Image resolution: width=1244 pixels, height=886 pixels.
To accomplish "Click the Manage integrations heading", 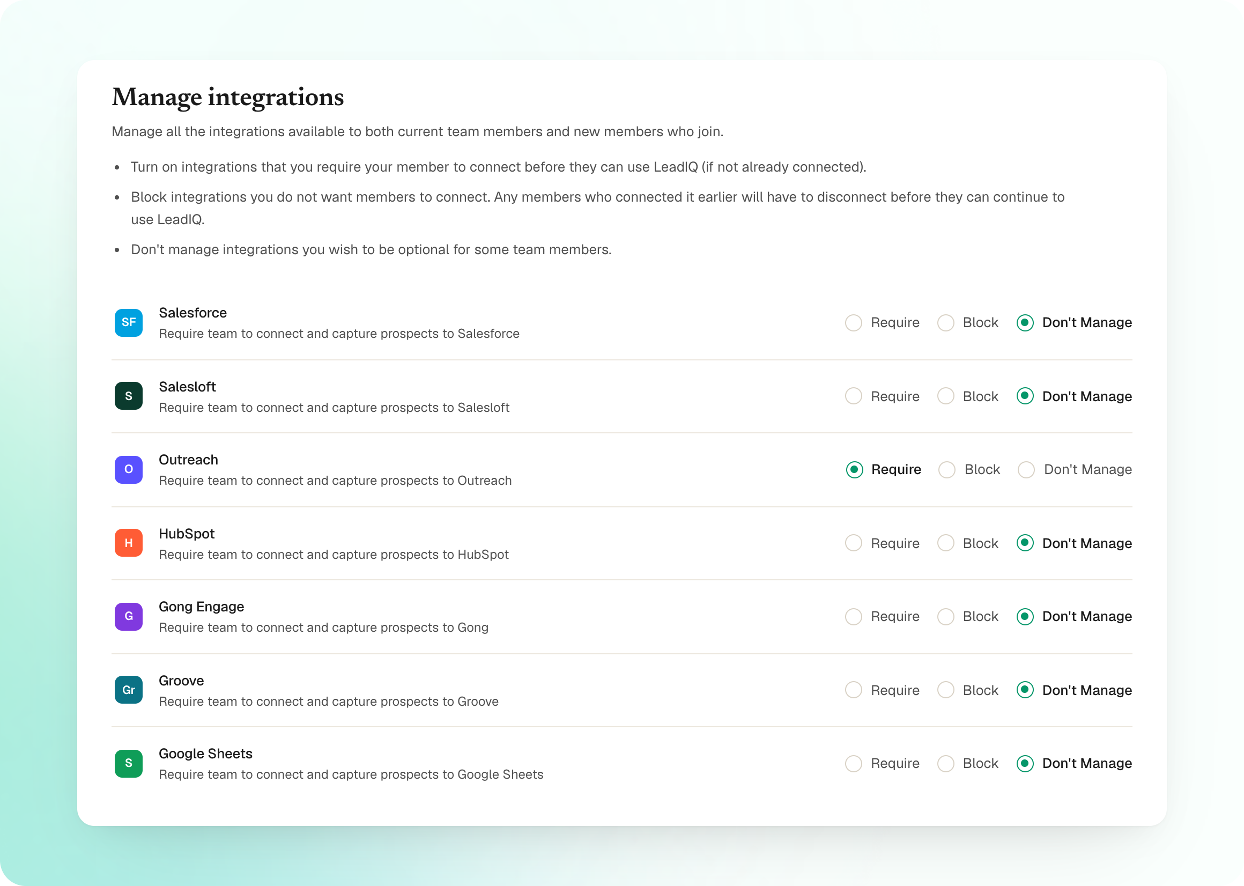I will tap(227, 98).
